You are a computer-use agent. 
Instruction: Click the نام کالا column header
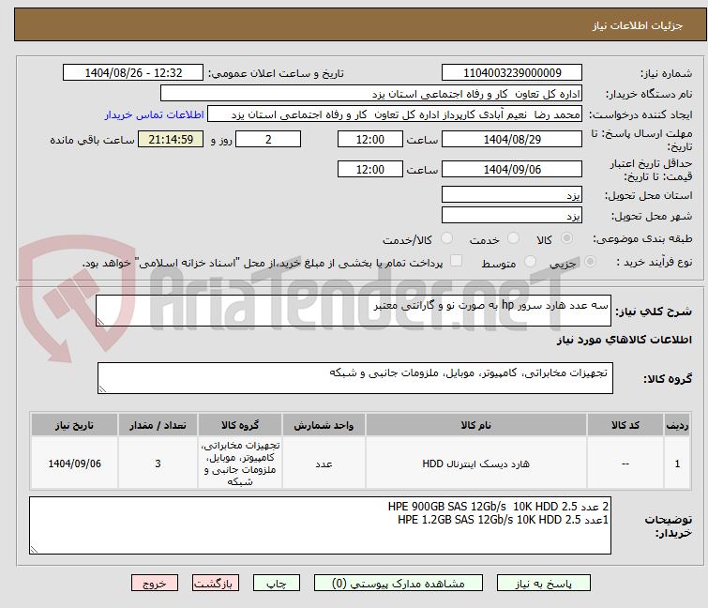pyautogui.click(x=476, y=425)
